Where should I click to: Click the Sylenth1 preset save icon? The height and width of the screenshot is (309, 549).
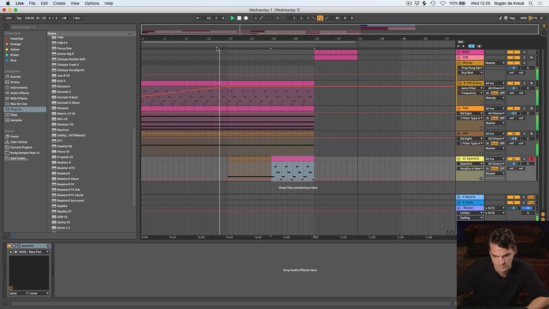15,252
